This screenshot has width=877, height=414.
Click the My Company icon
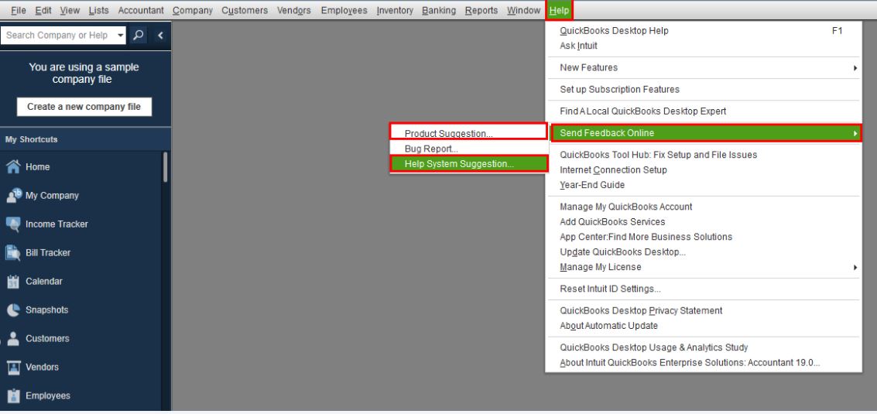[x=13, y=195]
